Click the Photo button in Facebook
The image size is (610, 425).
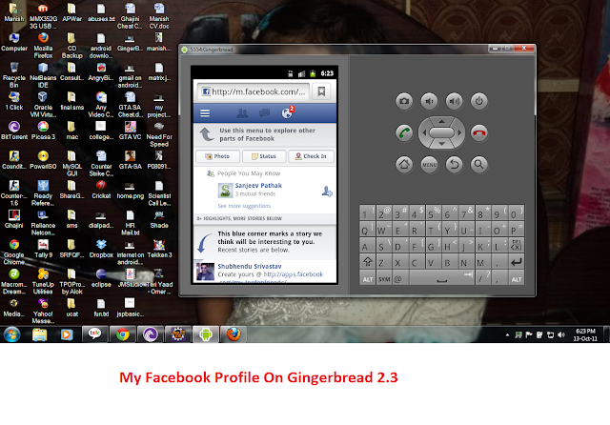point(217,156)
